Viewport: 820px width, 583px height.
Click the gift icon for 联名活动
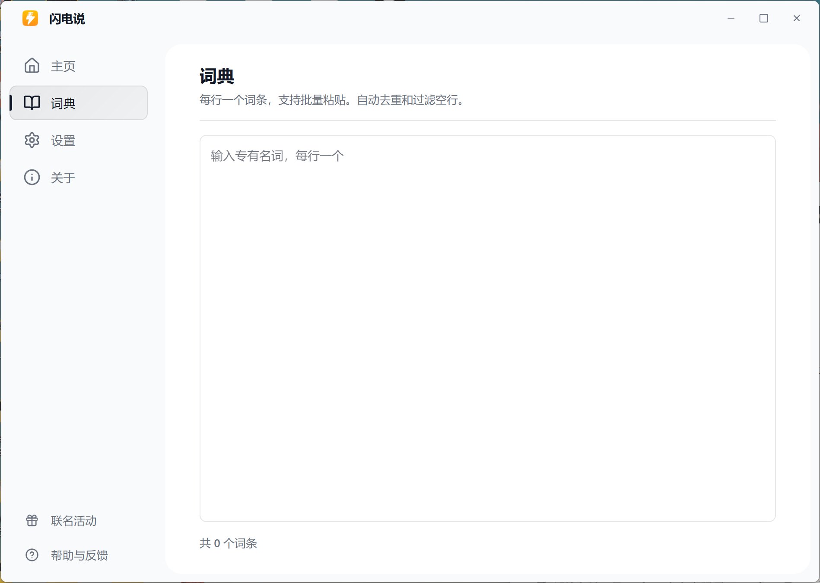click(x=32, y=520)
